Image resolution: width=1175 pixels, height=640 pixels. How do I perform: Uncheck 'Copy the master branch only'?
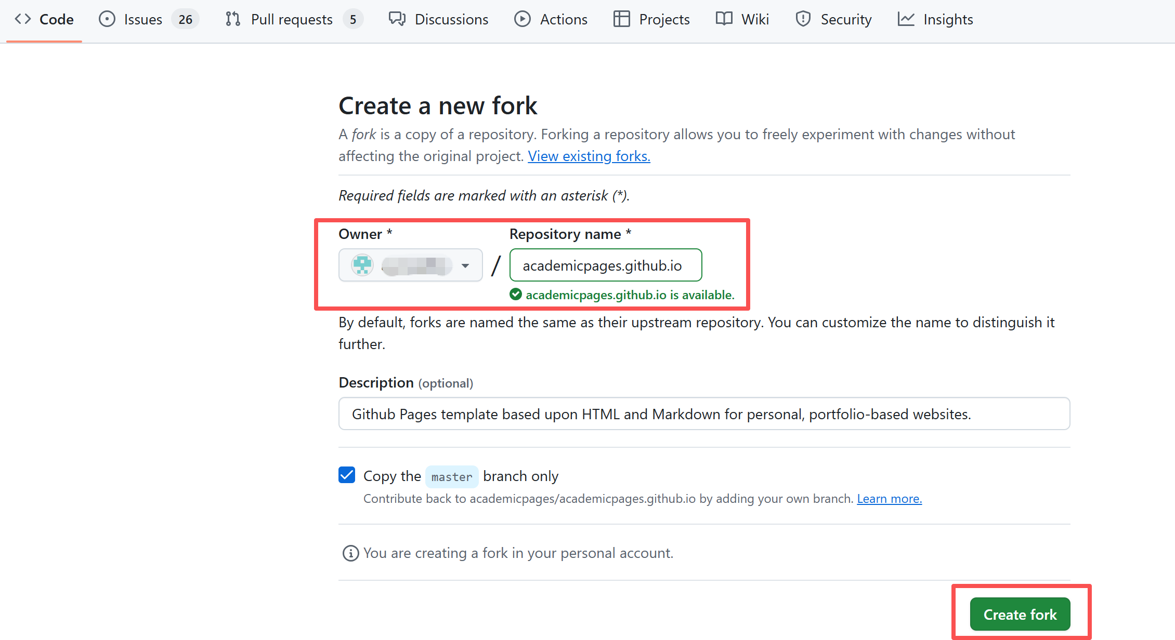346,474
